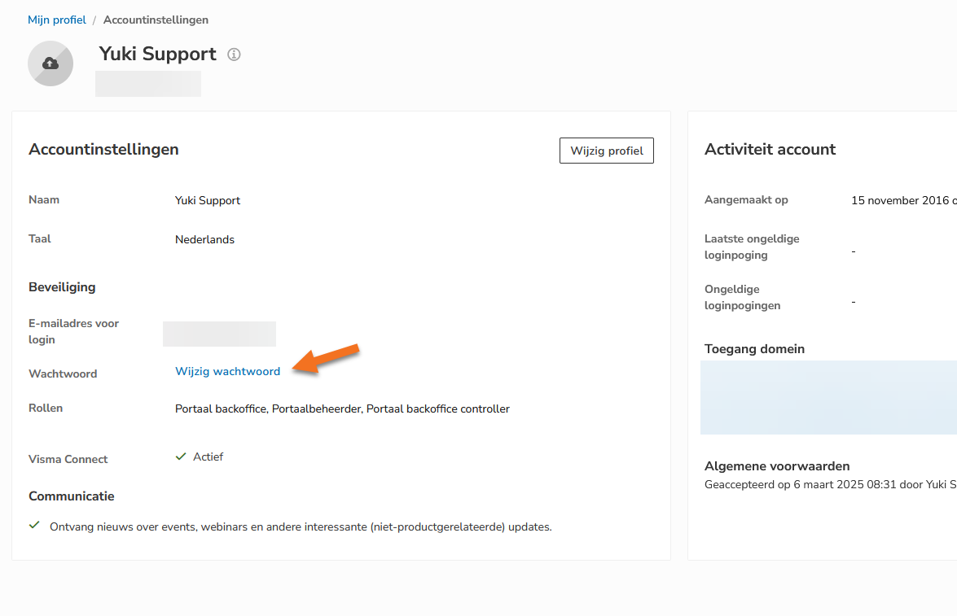
Task: Click the Activiteit account heading
Action: pyautogui.click(x=770, y=150)
